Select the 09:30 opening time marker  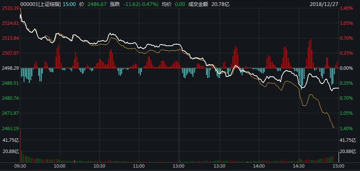(x=20, y=166)
